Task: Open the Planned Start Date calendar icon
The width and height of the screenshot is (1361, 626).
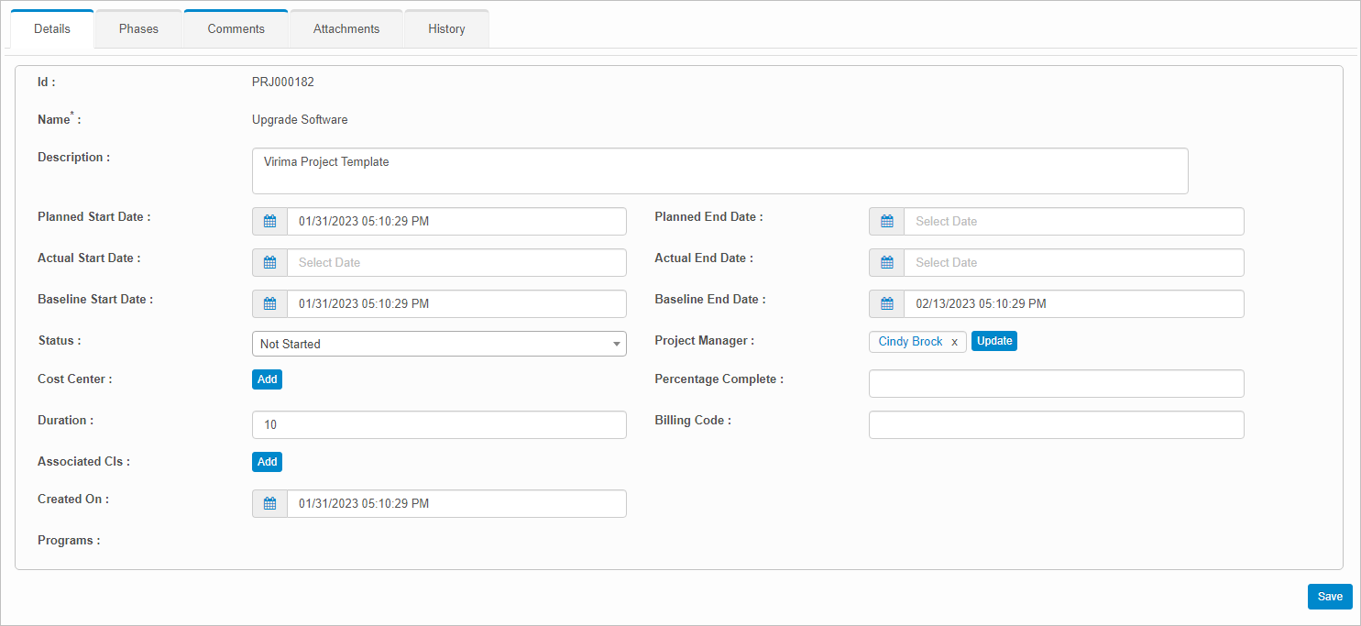Action: tap(269, 222)
